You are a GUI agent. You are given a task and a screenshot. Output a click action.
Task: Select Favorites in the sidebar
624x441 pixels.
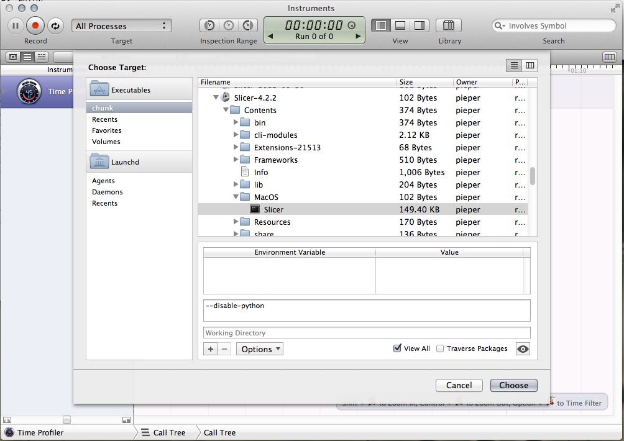pyautogui.click(x=107, y=130)
